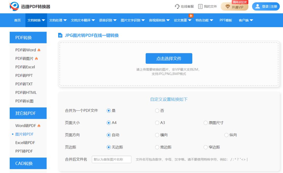Image resolution: width=283 pixels, height=173 pixels.
Task: Set 页边距 to 窄边距
Action: [x=205, y=147]
